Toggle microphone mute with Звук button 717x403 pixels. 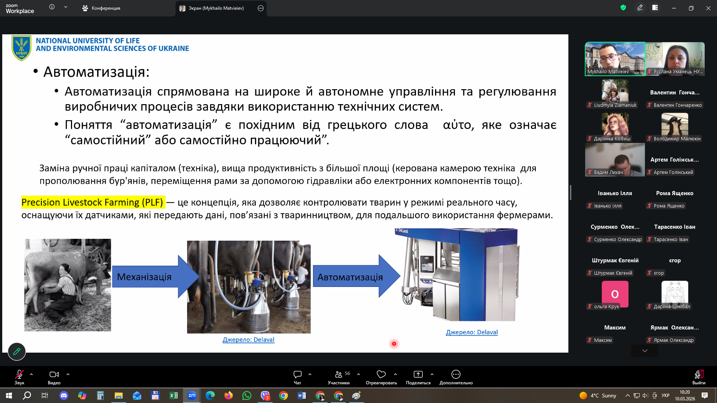click(19, 374)
